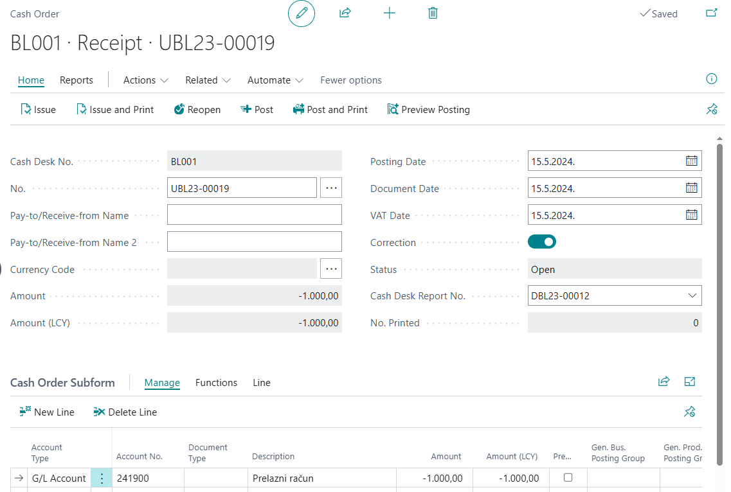
Task: Click the Amount (LCY) column header
Action: 512,456
